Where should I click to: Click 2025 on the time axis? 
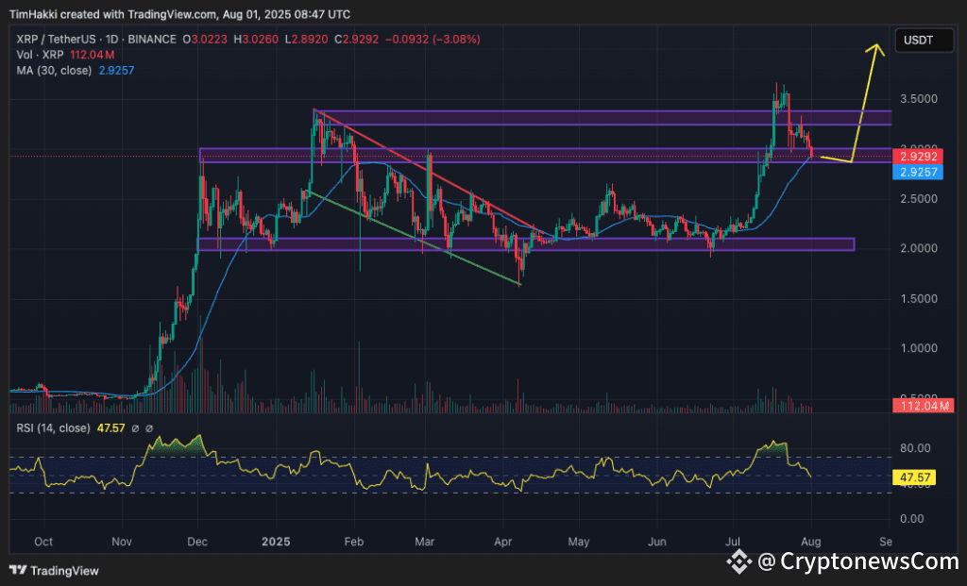coord(276,542)
